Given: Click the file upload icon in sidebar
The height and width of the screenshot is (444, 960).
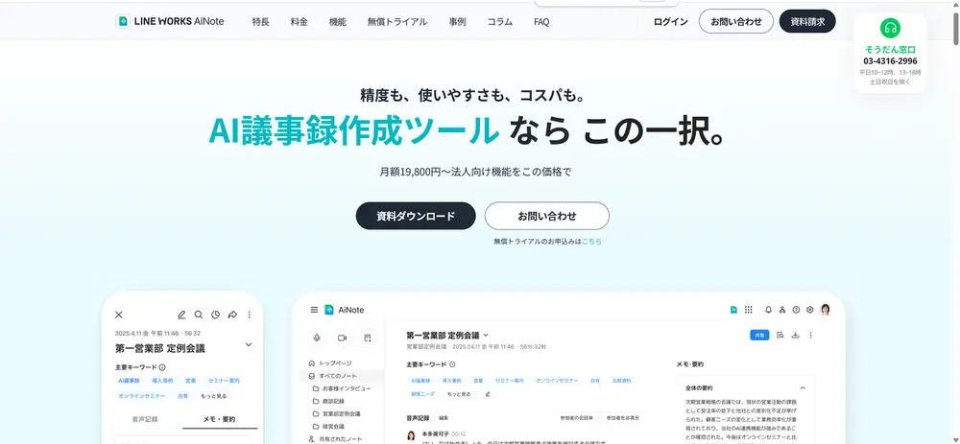Looking at the screenshot, I should pos(368,338).
